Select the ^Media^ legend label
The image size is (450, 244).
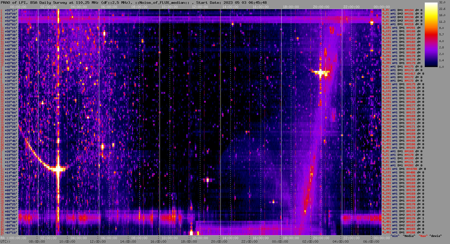tap(409, 236)
